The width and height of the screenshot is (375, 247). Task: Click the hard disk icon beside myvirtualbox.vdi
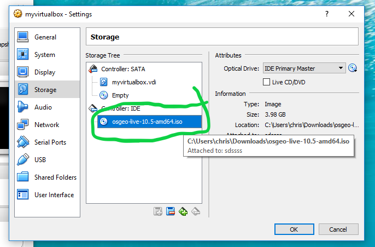(x=103, y=82)
